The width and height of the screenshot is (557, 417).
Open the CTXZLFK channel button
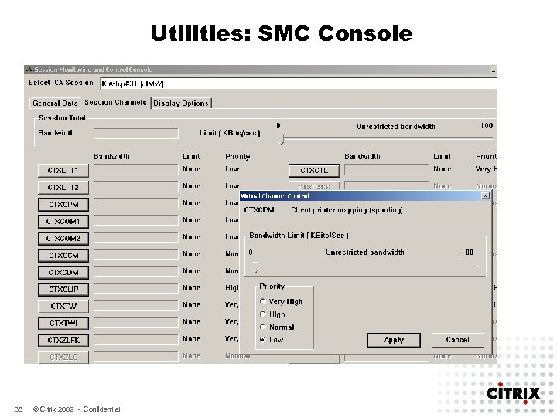pos(63,341)
